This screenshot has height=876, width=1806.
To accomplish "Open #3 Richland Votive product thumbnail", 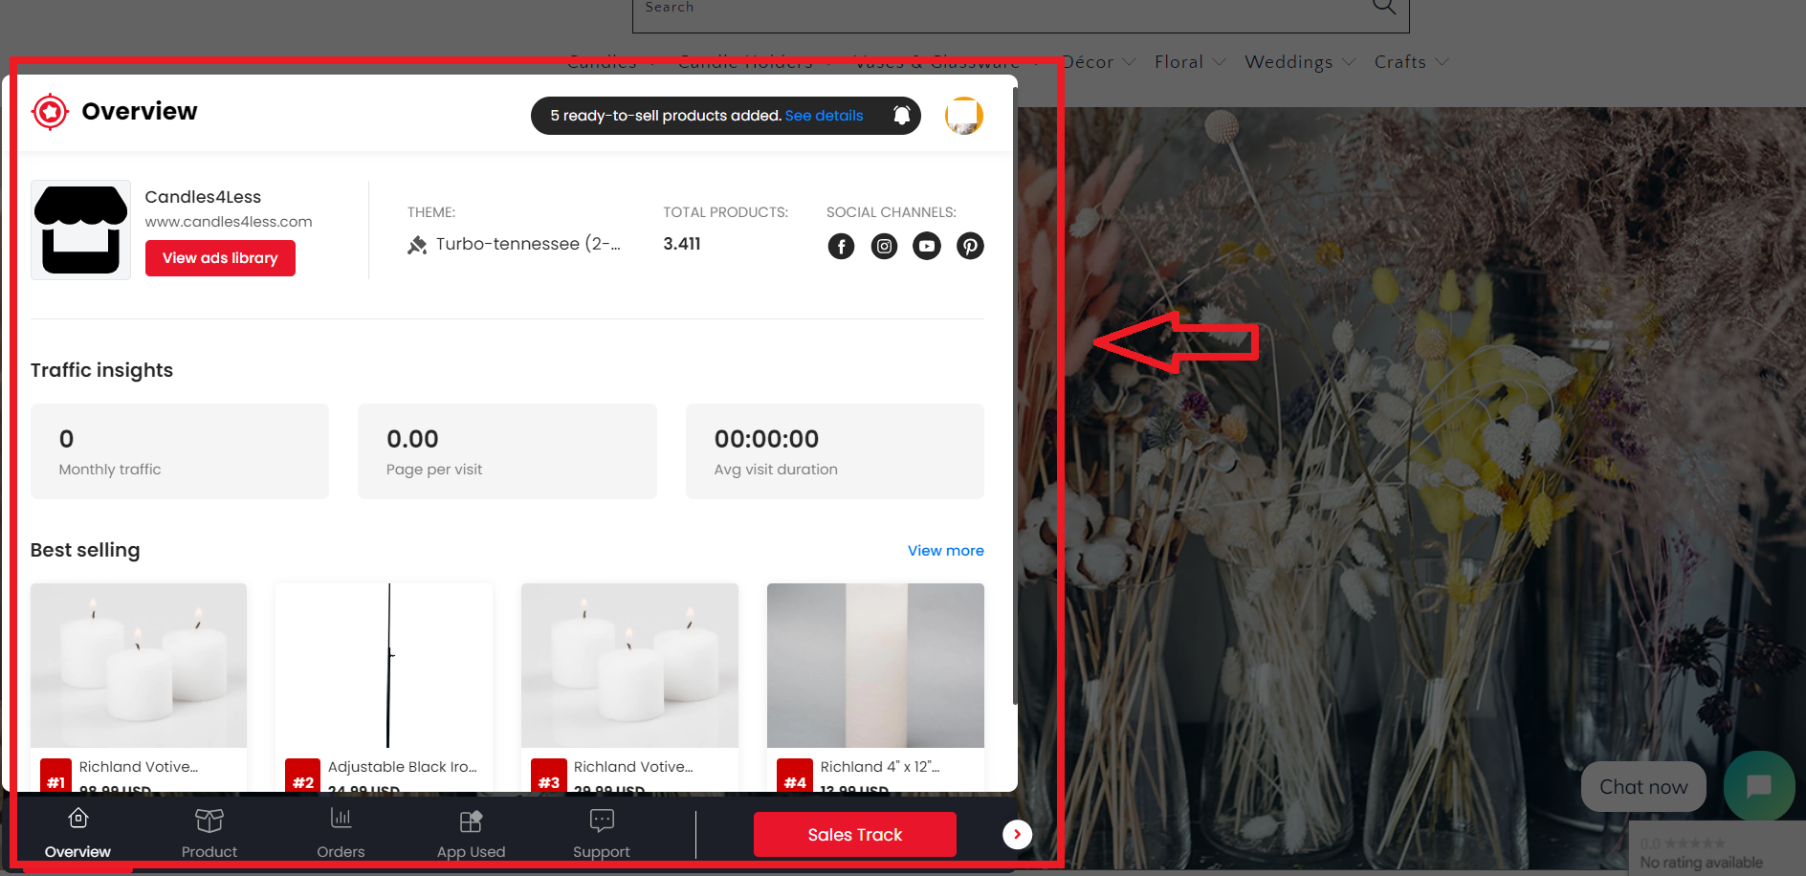I will 629,666.
